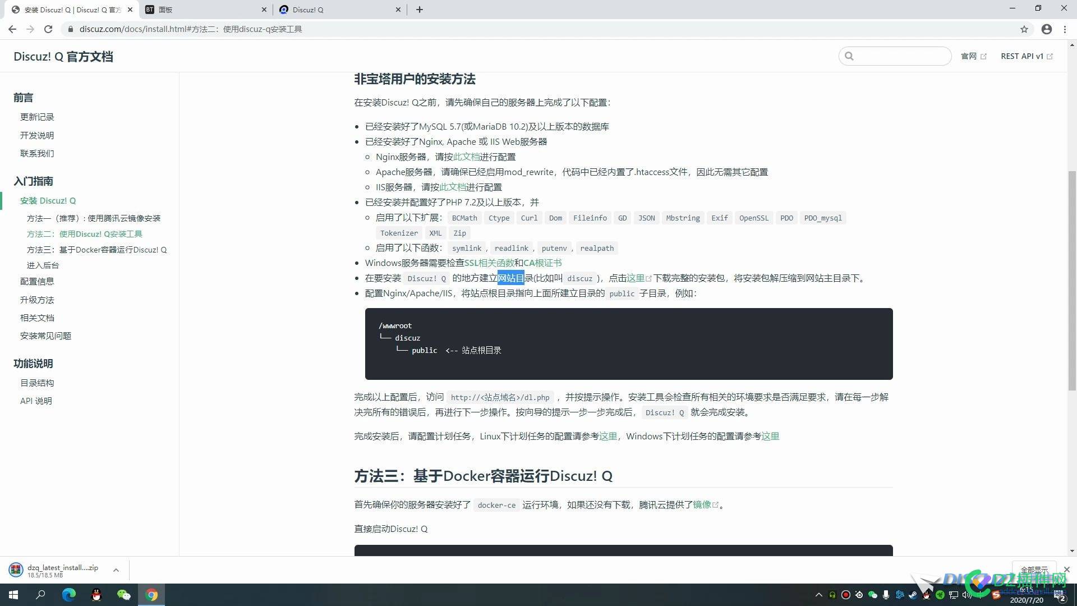Screen dimensions: 1077x606
Task: Open the Razer tray icon
Action: tap(940, 595)
